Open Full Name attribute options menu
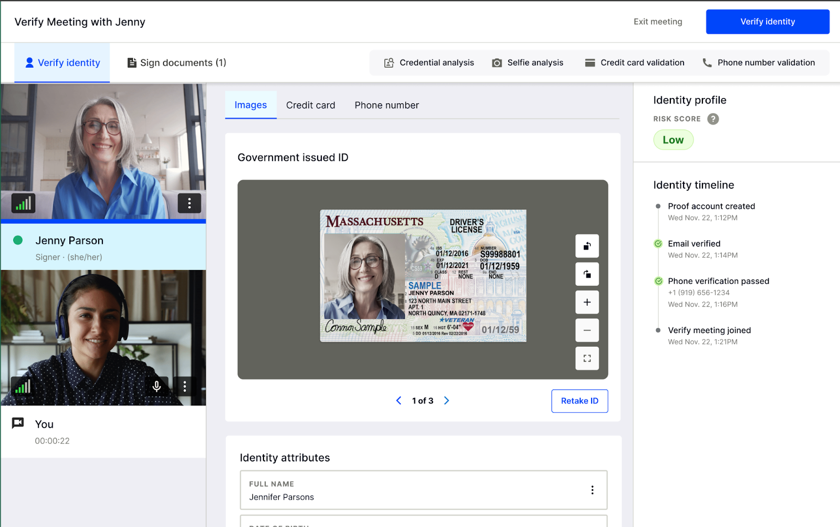 [x=592, y=490]
